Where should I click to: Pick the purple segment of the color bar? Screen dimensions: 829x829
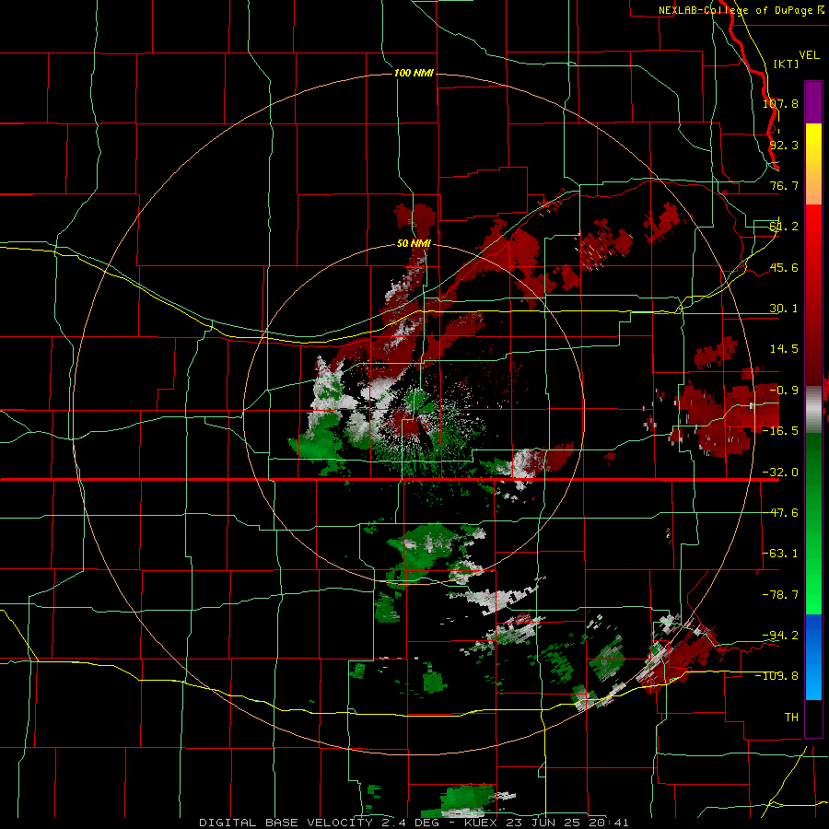tap(813, 102)
